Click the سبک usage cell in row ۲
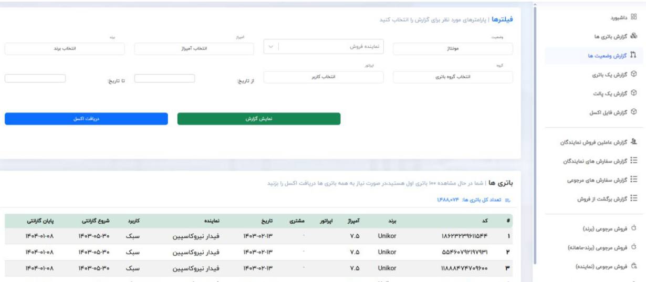 click(x=132, y=252)
